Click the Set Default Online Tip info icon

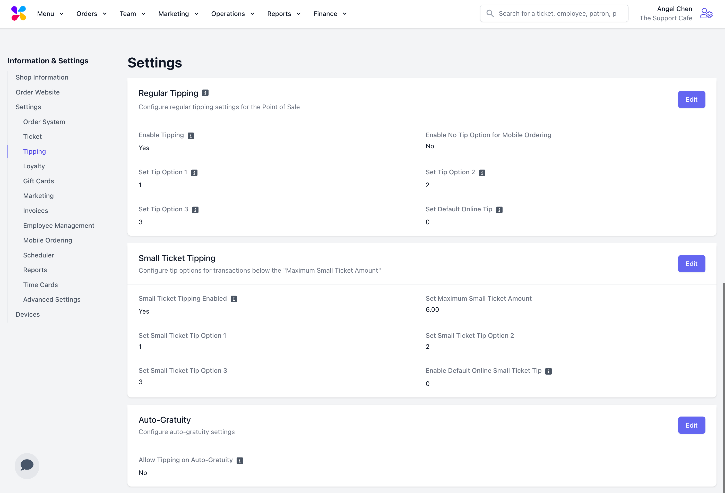[x=499, y=210]
